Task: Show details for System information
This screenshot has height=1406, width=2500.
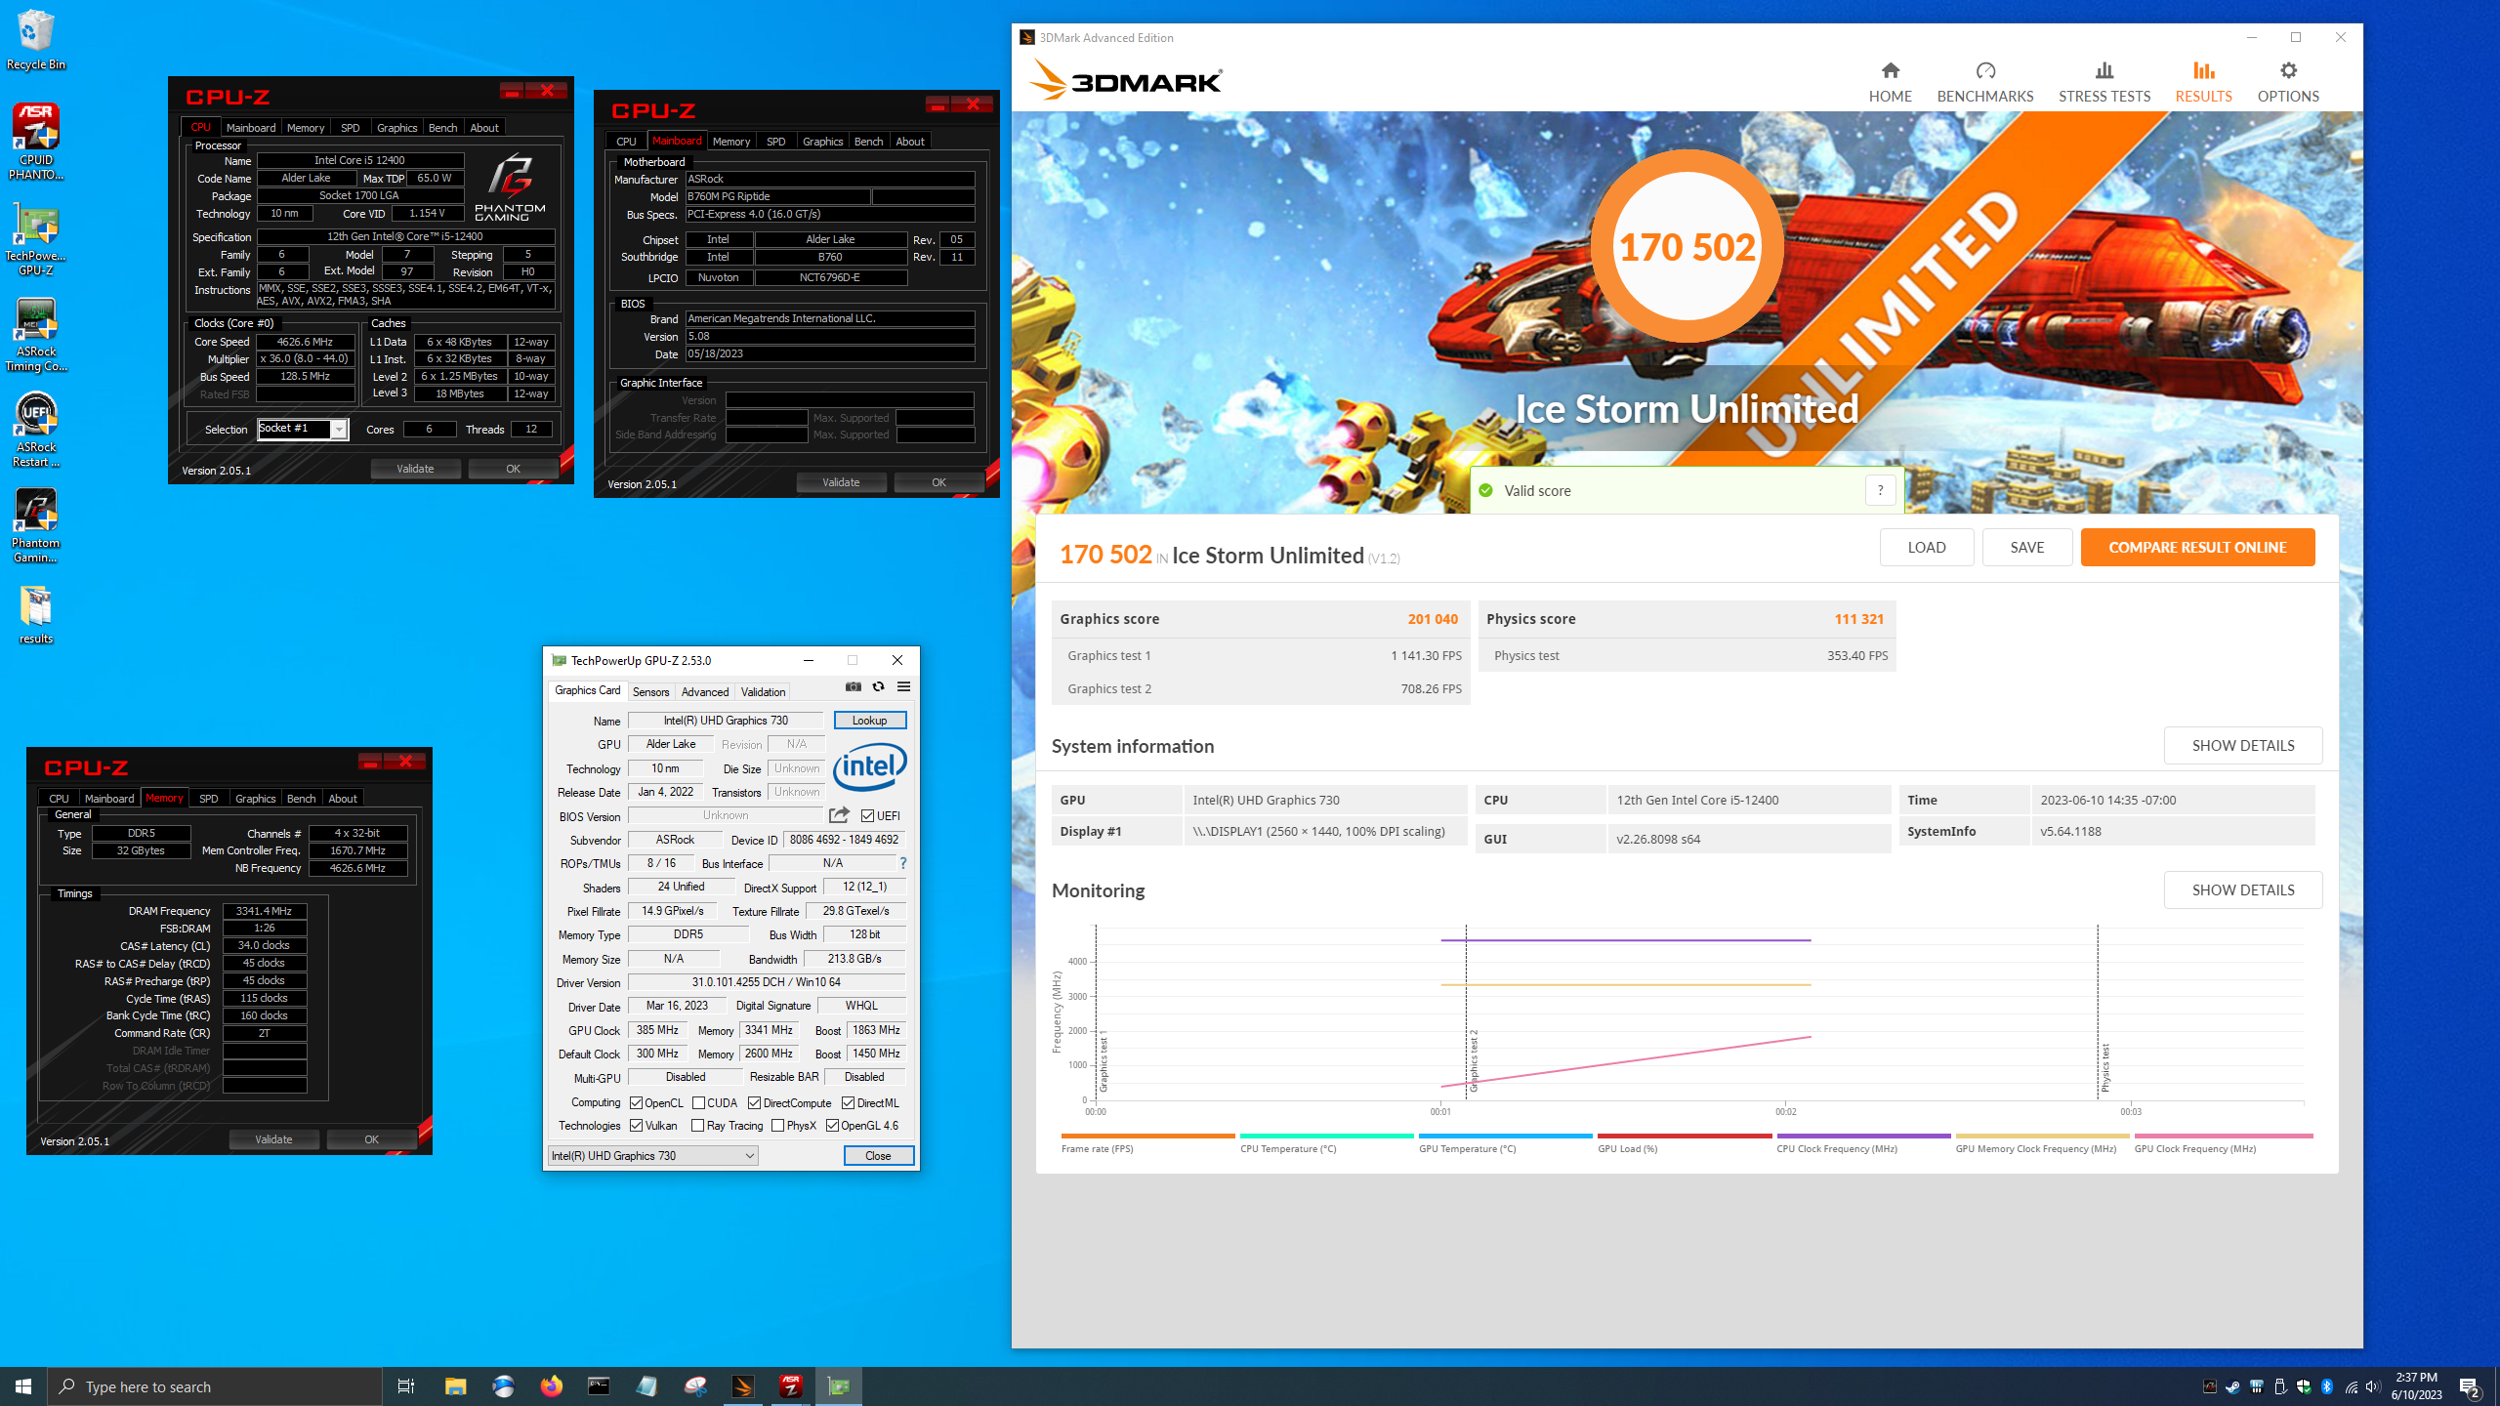Action: point(2242,745)
